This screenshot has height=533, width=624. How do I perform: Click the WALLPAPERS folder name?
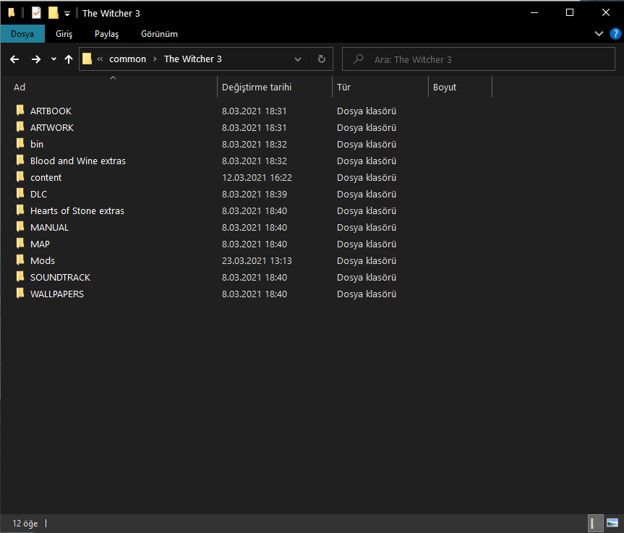pyautogui.click(x=57, y=294)
